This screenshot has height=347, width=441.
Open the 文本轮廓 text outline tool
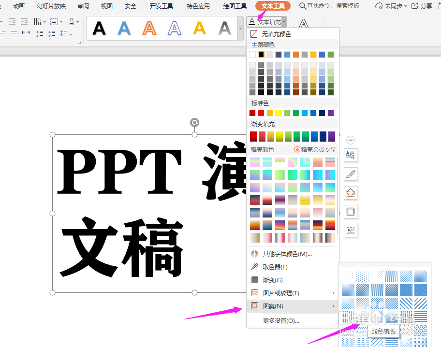pyautogui.click(x=303, y=22)
